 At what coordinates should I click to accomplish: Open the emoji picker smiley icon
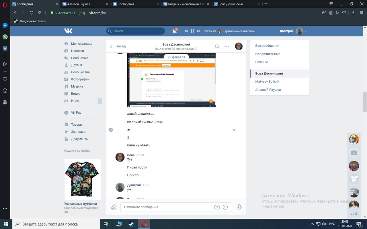(x=225, y=207)
